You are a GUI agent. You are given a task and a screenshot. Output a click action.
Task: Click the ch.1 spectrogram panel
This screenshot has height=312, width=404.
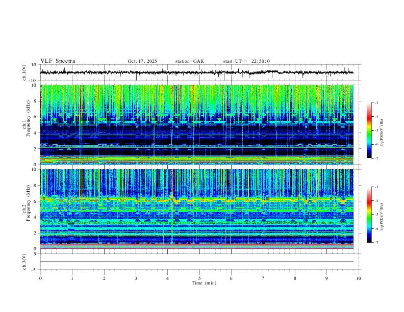click(197, 124)
